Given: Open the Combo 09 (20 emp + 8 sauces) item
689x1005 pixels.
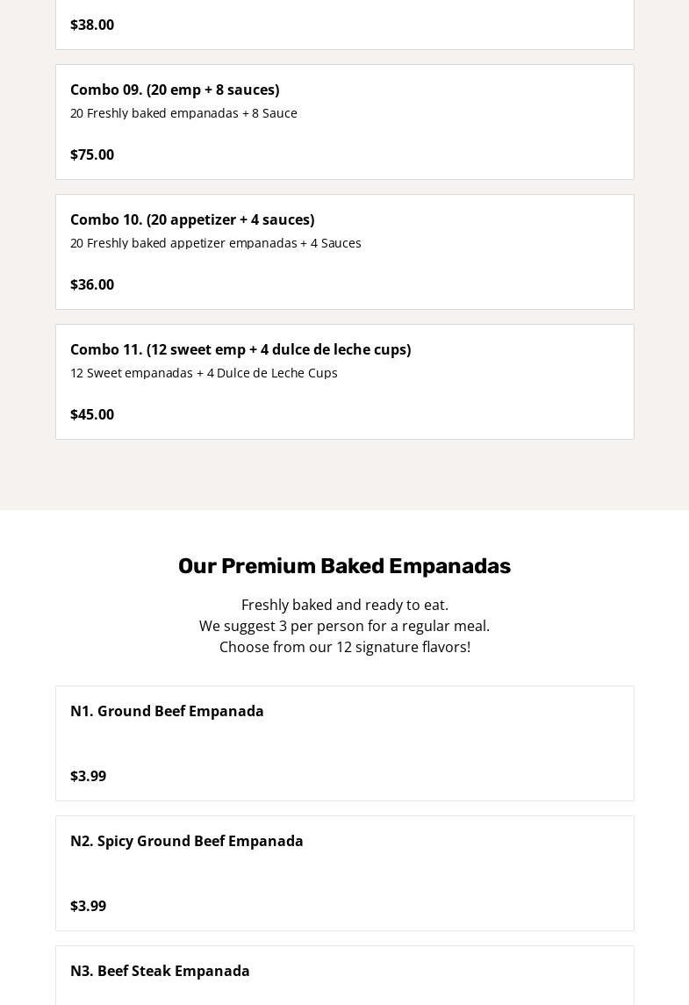Looking at the screenshot, I should pyautogui.click(x=175, y=90).
